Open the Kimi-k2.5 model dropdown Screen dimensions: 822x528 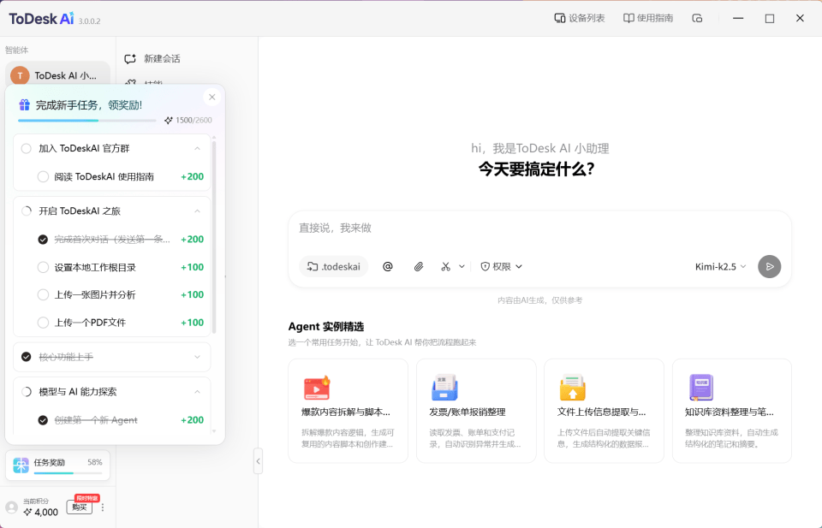pos(720,267)
